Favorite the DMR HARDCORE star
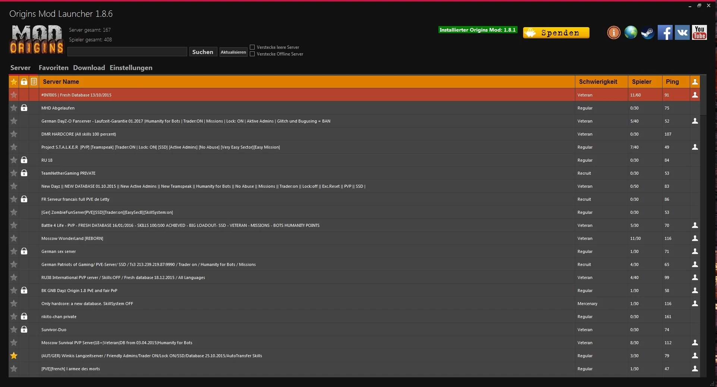The width and height of the screenshot is (717, 387). pos(14,134)
